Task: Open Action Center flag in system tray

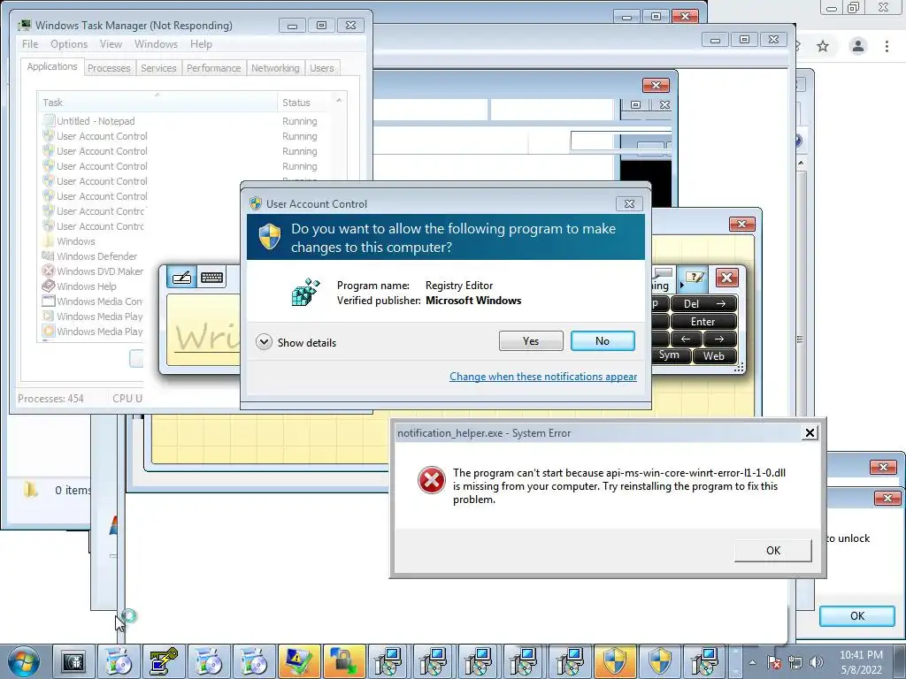Action: tap(774, 662)
